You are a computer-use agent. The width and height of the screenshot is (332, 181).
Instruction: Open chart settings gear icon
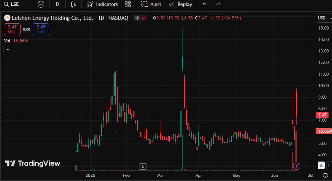pyautogui.click(x=326, y=175)
